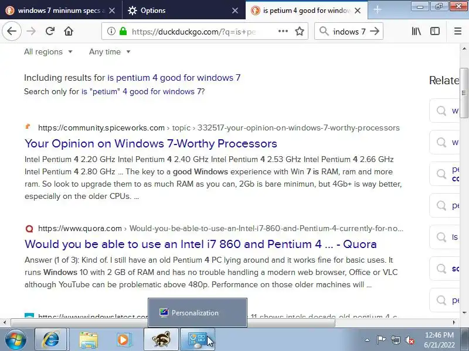The width and height of the screenshot is (469, 351).
Task: Launch Internet Explorer from taskbar
Action: click(52, 339)
